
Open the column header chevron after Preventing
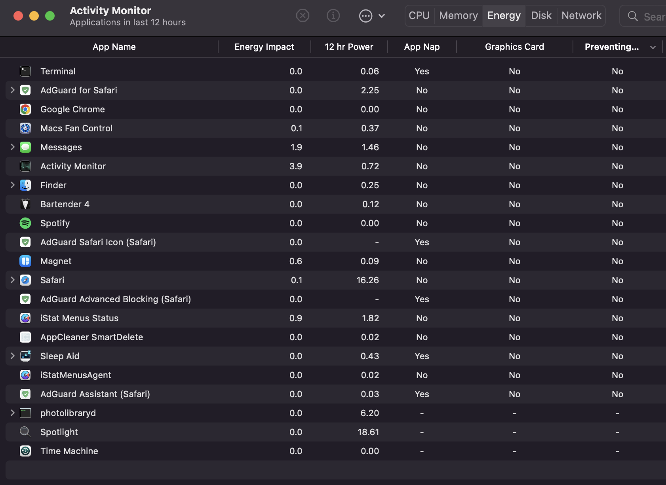pos(653,47)
